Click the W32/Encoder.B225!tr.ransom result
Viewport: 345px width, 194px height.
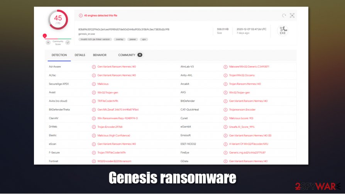coord(114,161)
